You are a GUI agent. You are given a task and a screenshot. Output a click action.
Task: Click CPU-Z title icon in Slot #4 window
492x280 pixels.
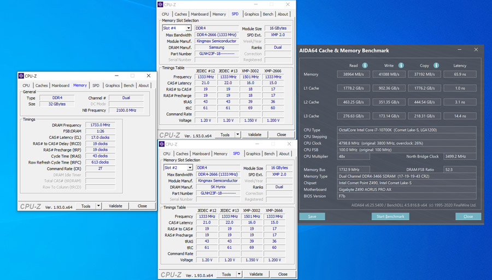pyautogui.click(x=160, y=4)
